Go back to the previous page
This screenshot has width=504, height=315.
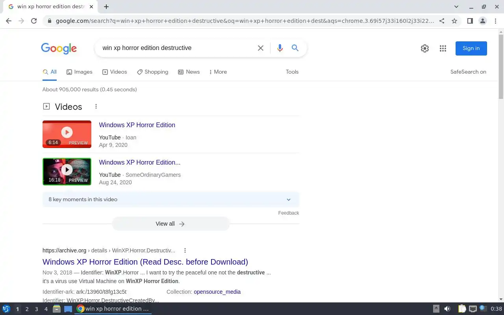9,21
